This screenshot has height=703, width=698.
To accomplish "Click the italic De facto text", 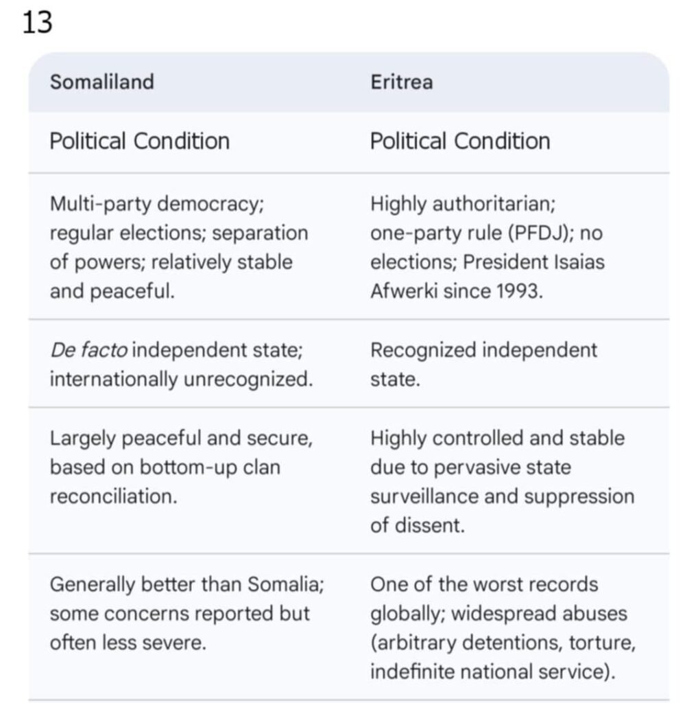I will 88,350.
